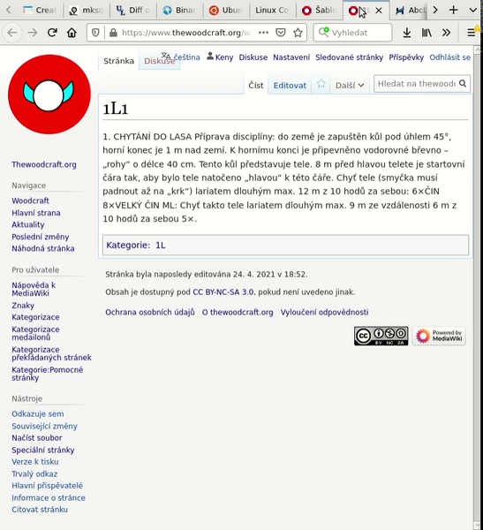Click the wiki search magnifier icon
The height and width of the screenshot is (530, 483).
click(x=463, y=84)
